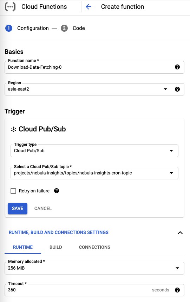190x302 pixels.
Task: Click the SAVE button
Action: [x=18, y=208]
